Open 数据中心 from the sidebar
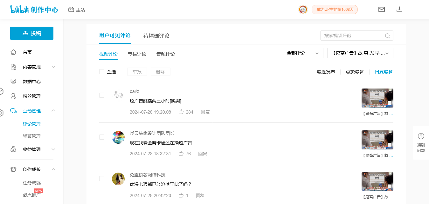Viewport: 429px width, 204px height. 31,82
